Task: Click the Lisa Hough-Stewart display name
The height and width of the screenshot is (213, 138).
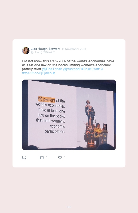Action: click(45, 49)
